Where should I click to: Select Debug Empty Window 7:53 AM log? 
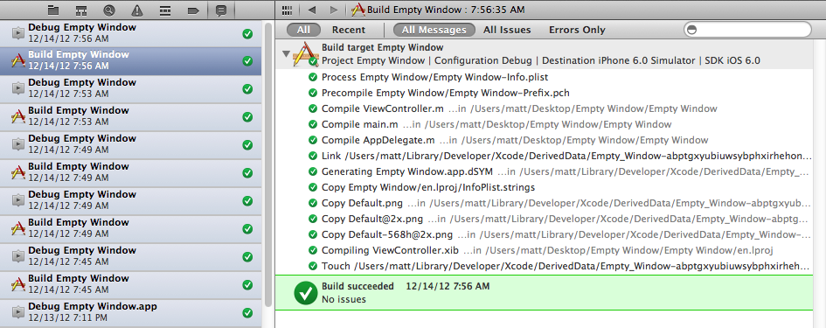click(x=130, y=88)
